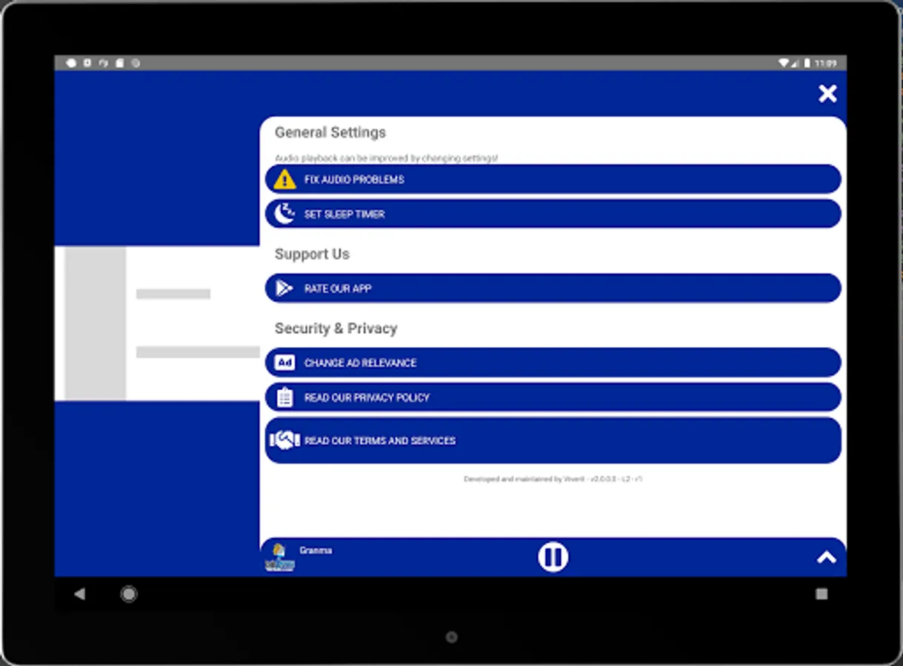Image resolution: width=903 pixels, height=666 pixels.
Task: Expand the player with the up chevron
Action: (826, 558)
